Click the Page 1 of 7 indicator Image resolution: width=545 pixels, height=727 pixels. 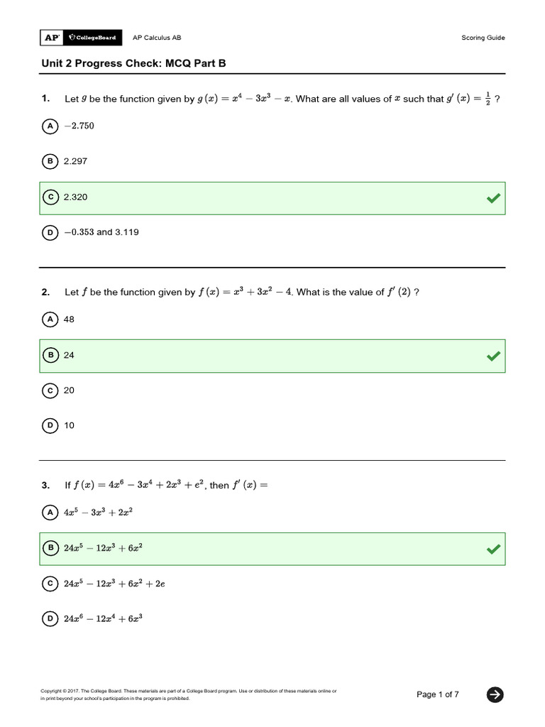(x=437, y=694)
